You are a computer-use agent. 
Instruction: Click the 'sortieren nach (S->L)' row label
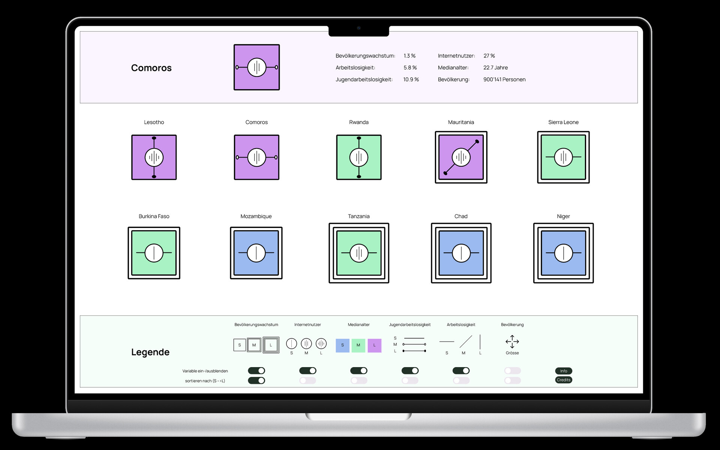click(205, 381)
